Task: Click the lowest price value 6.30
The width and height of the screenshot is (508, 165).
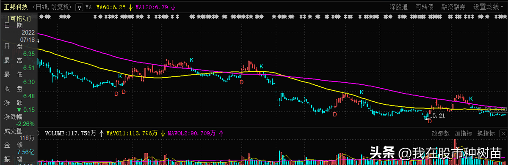Action: coord(29,82)
